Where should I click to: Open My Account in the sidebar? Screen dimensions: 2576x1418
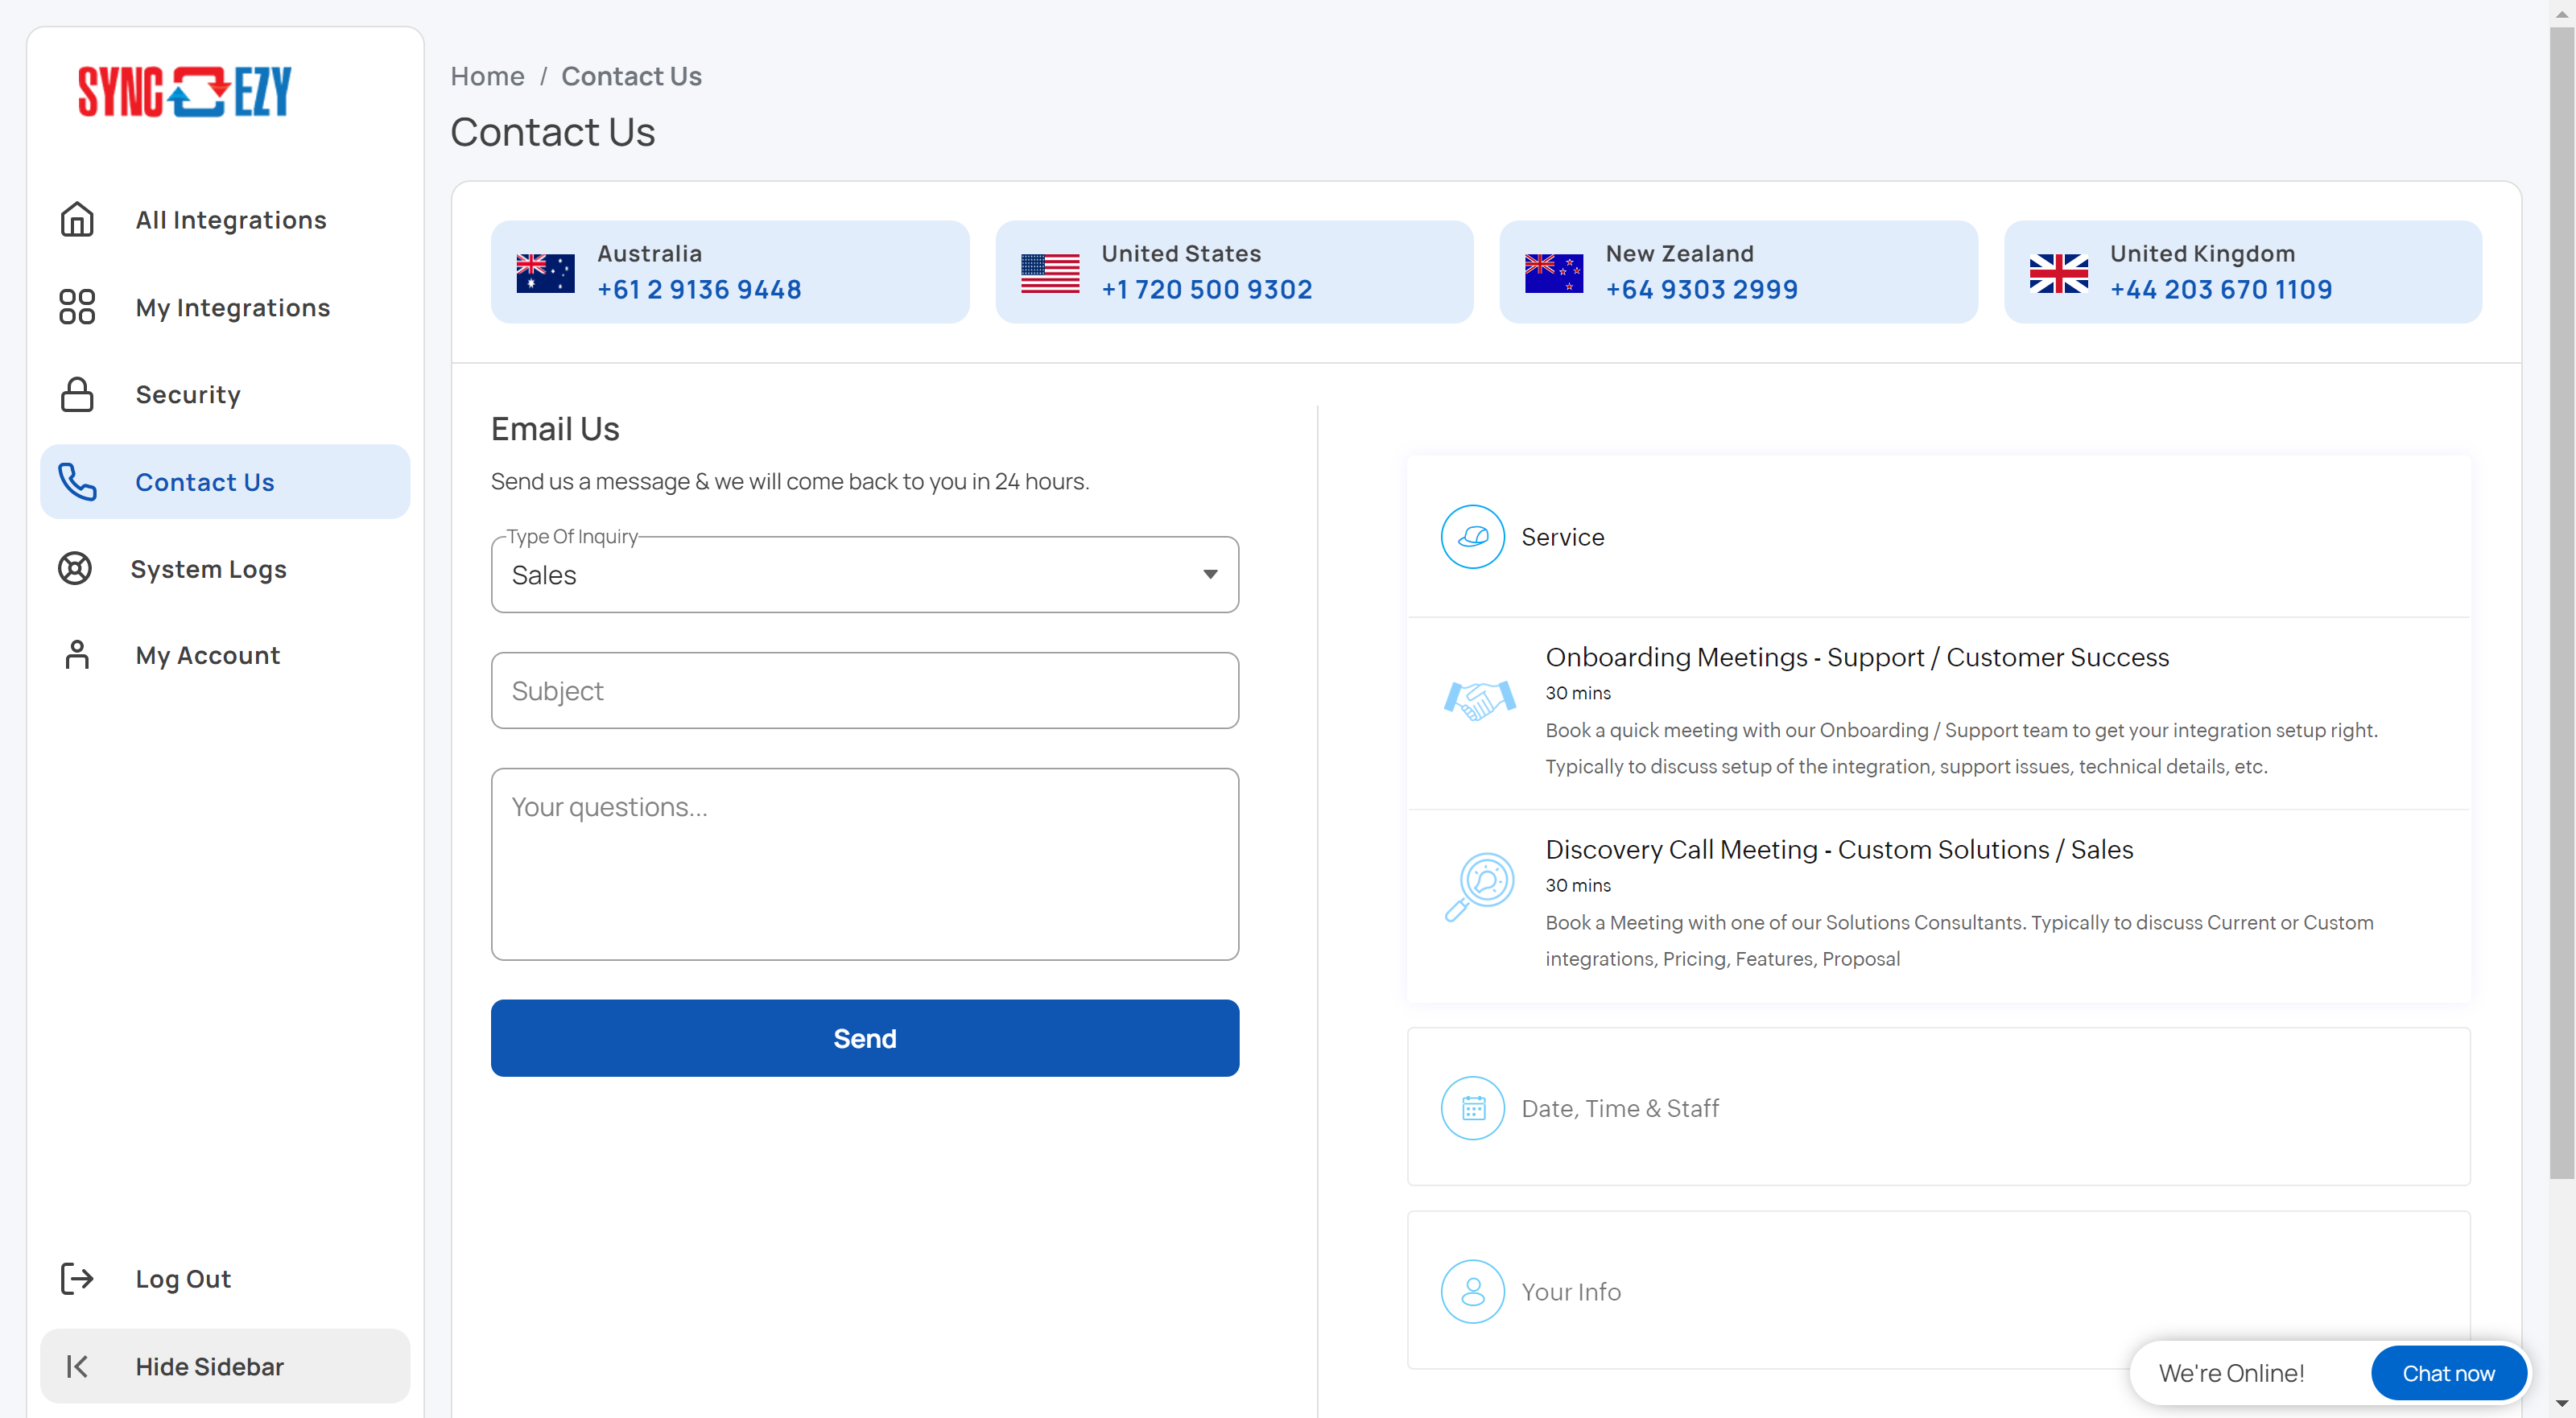[x=225, y=655]
